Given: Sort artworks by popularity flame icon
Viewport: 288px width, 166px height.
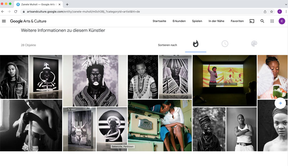Looking at the screenshot, I should click(x=196, y=44).
